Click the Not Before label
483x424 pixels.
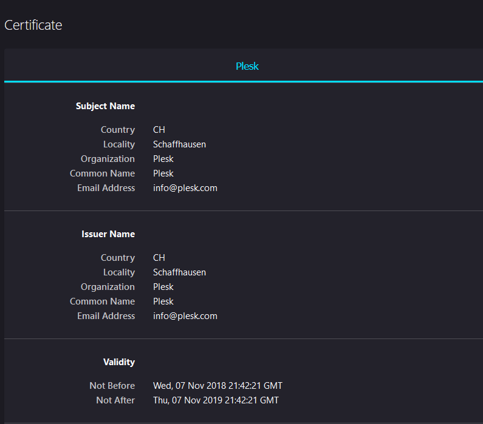coord(112,386)
